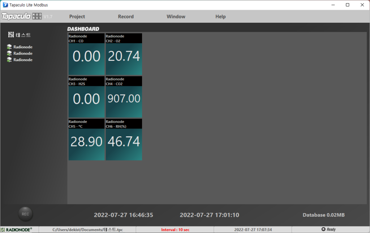Click the start timestamp 2022-07-27 16:46:35

124,215
